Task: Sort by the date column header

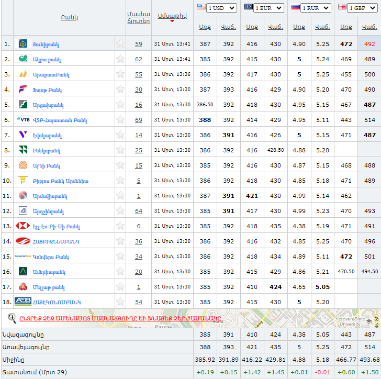Action: click(172, 16)
